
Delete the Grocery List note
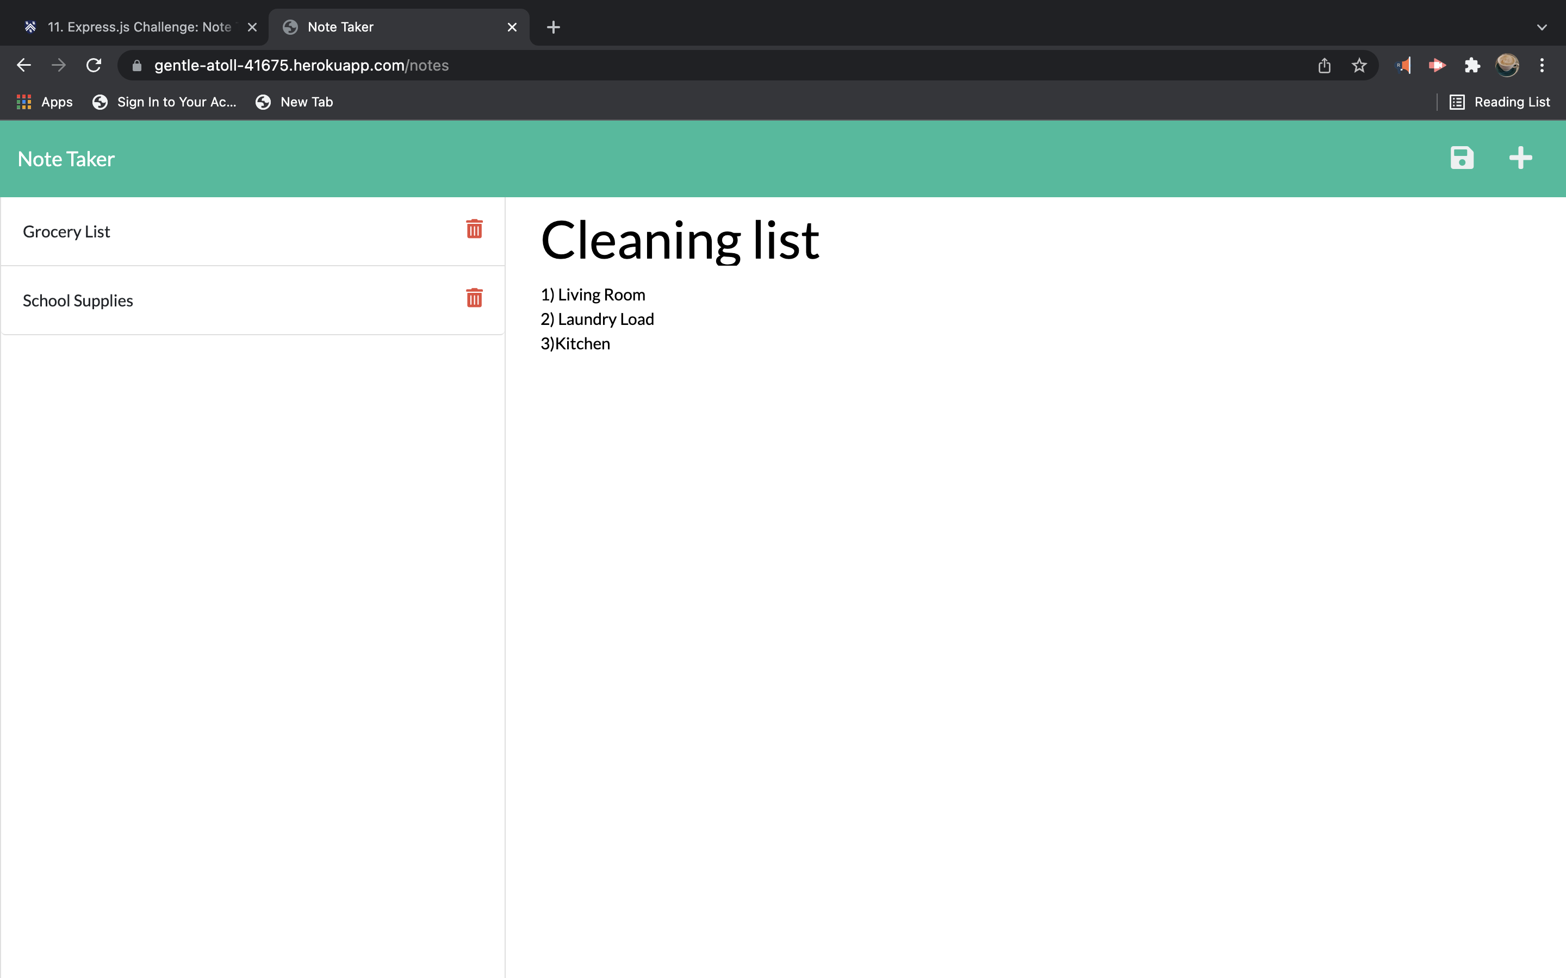tap(474, 229)
